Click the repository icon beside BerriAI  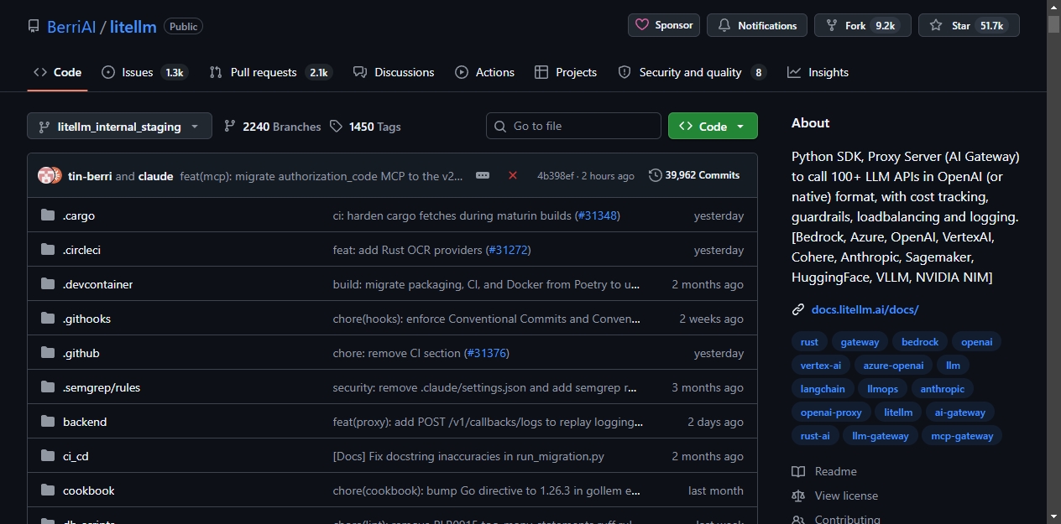tap(34, 26)
